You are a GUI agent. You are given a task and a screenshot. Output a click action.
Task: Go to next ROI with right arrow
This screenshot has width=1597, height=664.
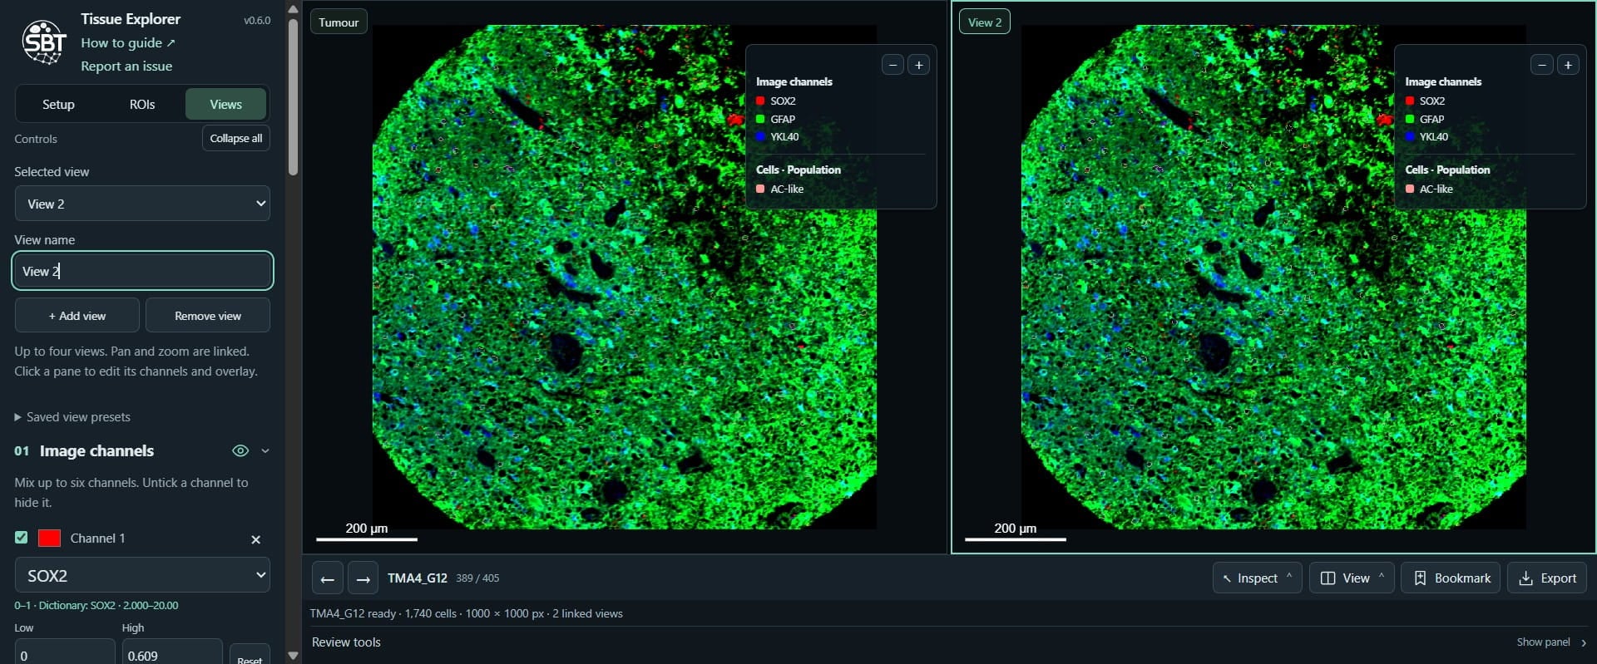click(x=363, y=578)
